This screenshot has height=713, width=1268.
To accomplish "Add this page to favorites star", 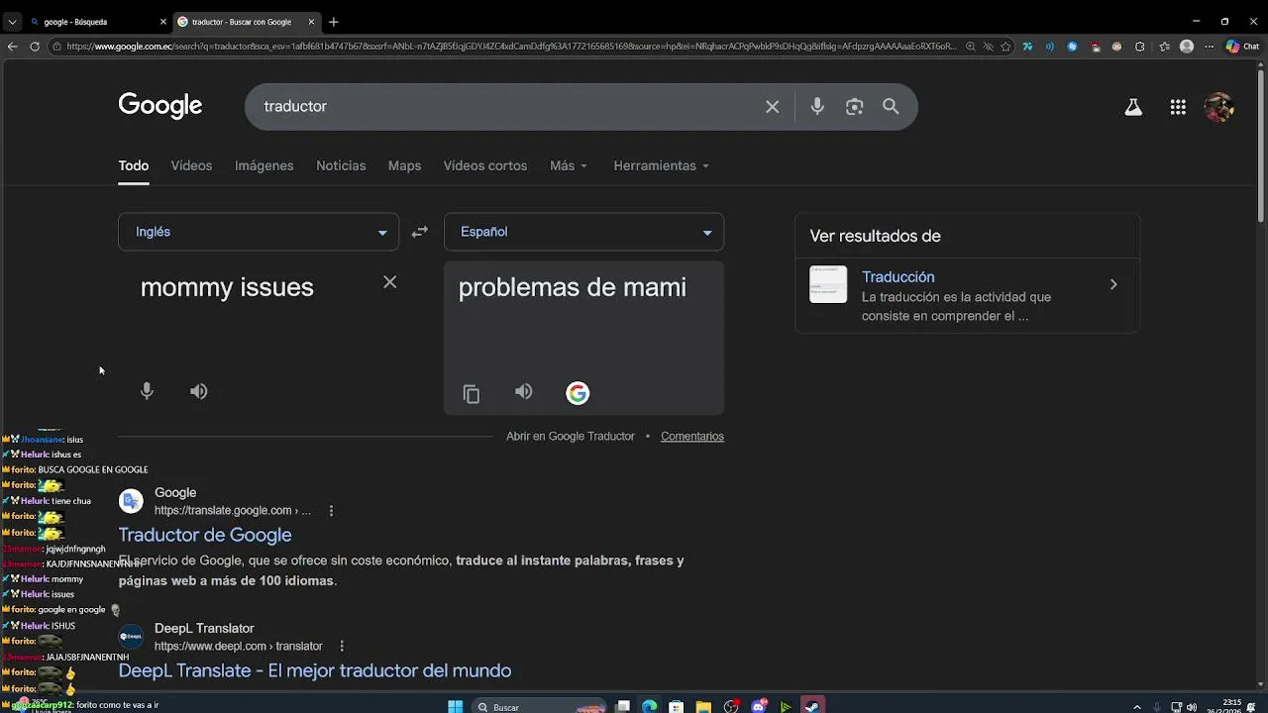I will (x=1005, y=47).
